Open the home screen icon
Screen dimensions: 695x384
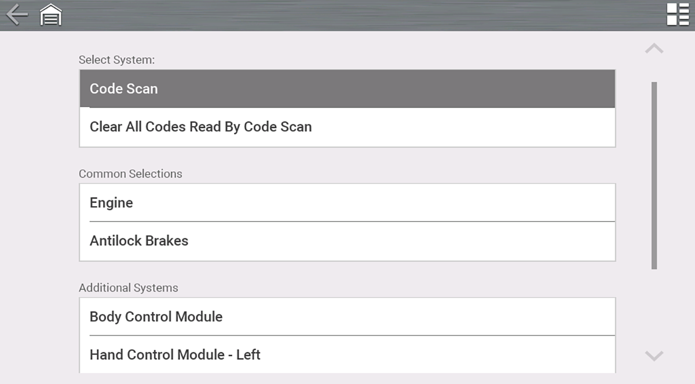[50, 15]
